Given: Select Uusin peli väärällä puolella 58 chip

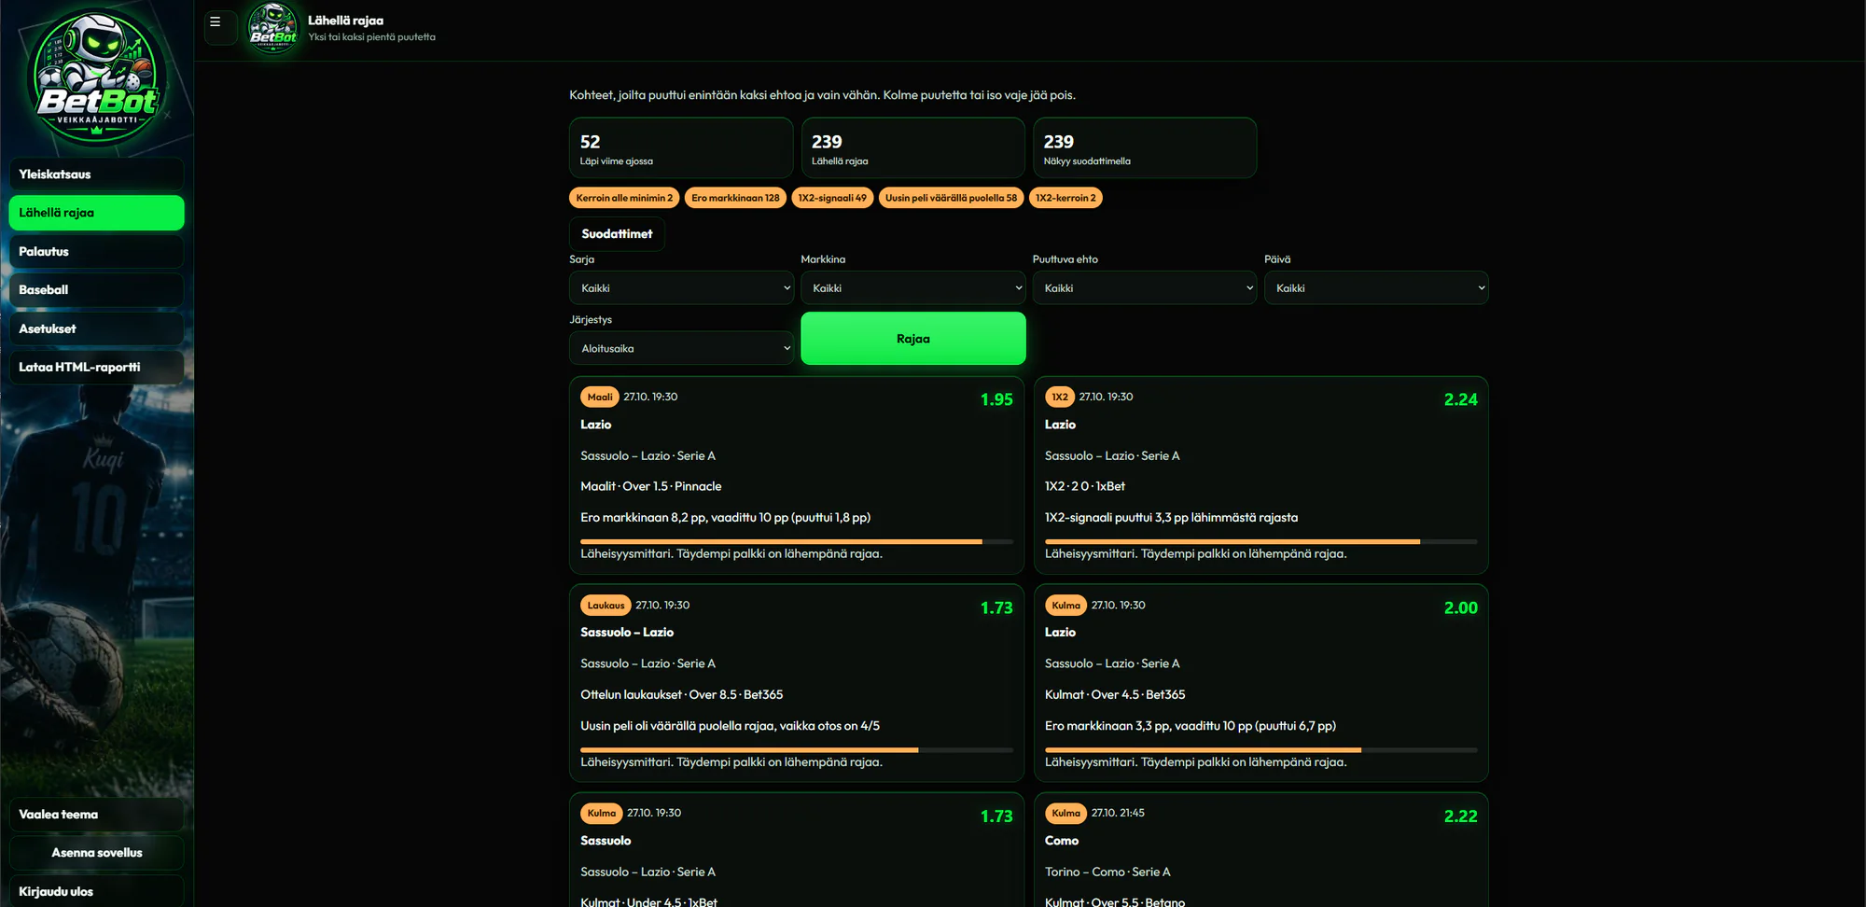Looking at the screenshot, I should pos(951,198).
